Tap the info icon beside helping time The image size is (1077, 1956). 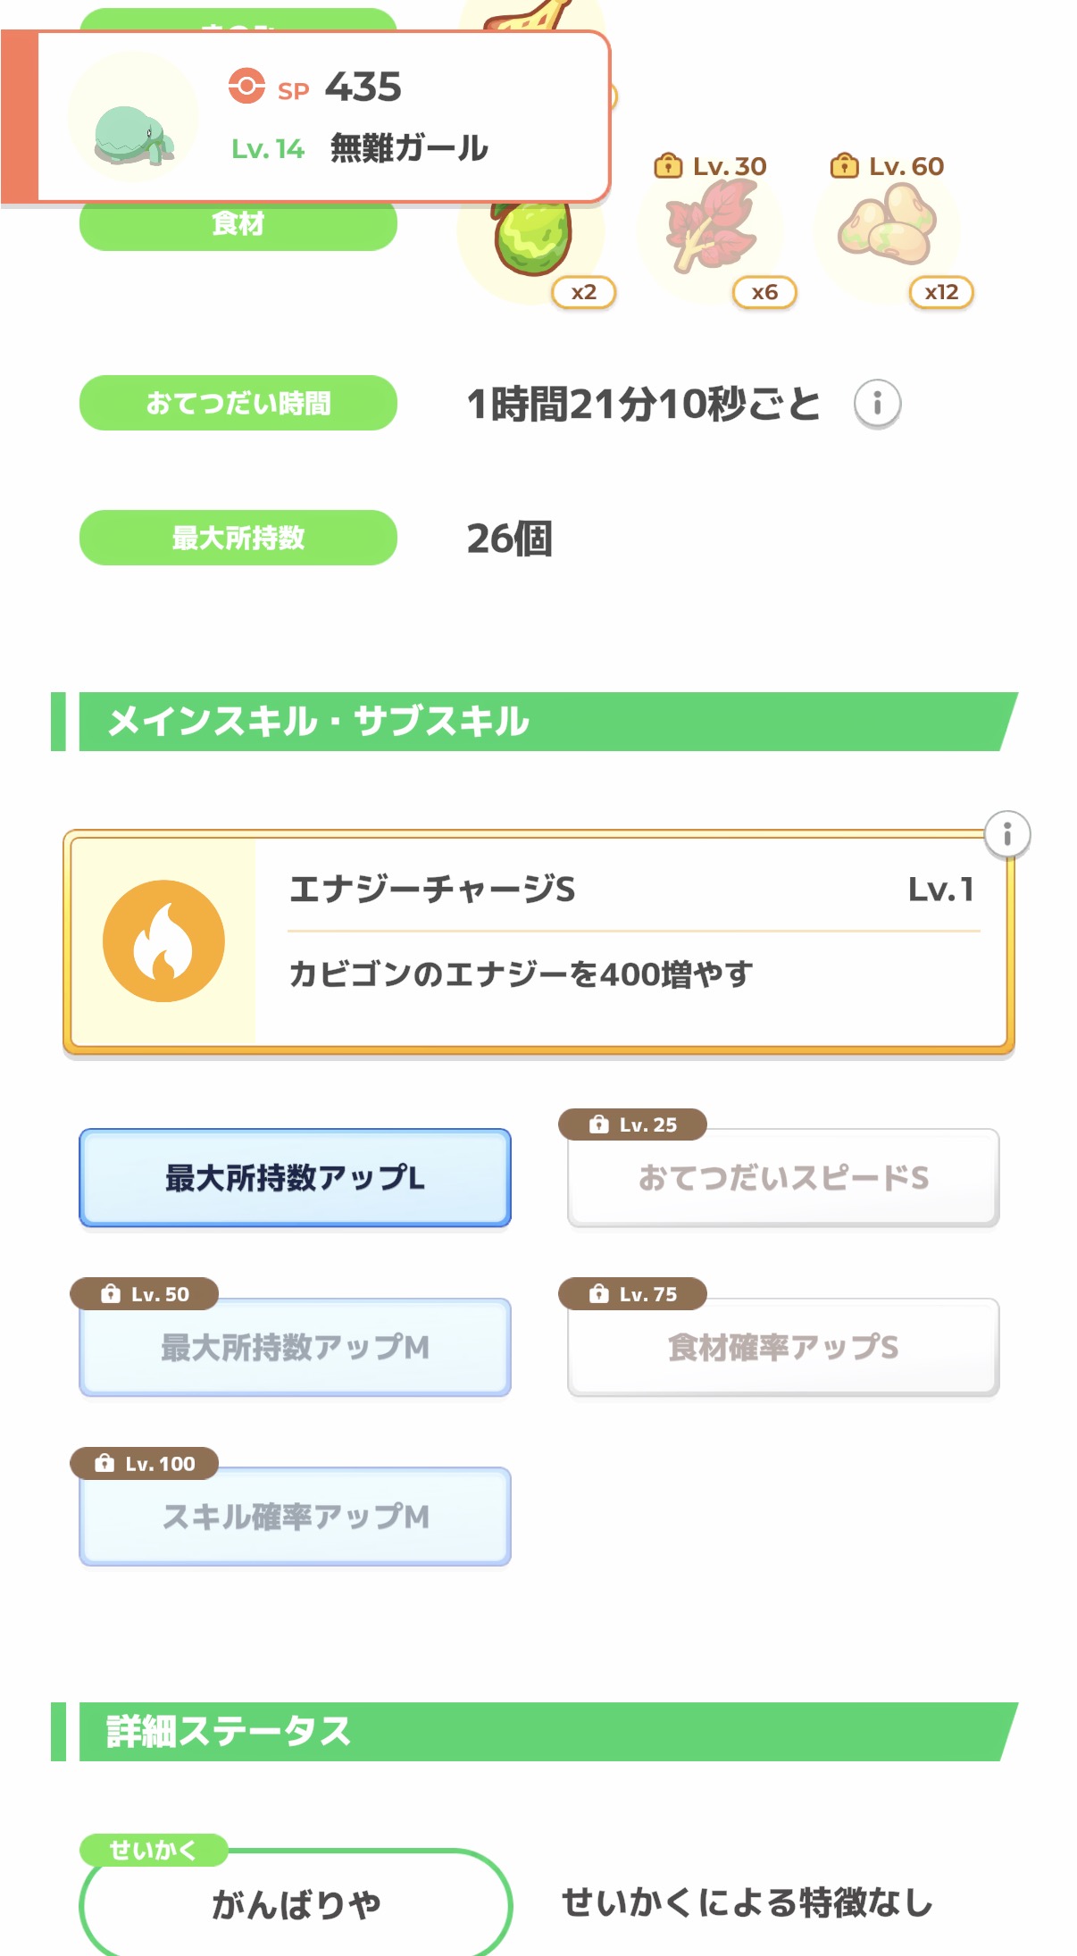click(x=877, y=404)
